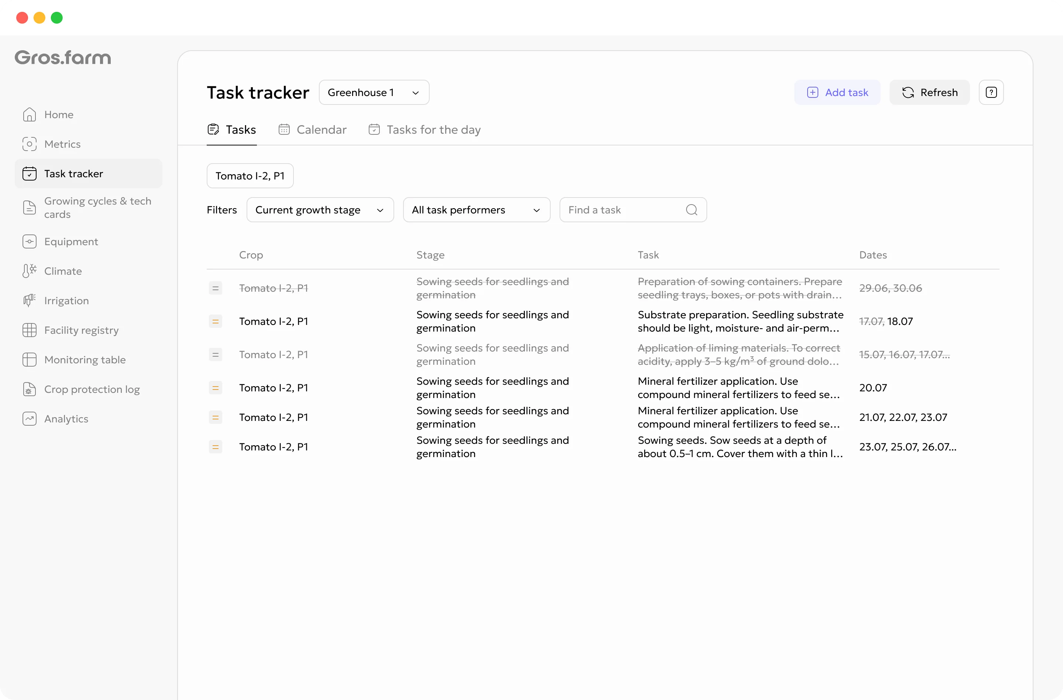The height and width of the screenshot is (700, 1063).
Task: Switch to the Calendar tab
Action: (x=312, y=130)
